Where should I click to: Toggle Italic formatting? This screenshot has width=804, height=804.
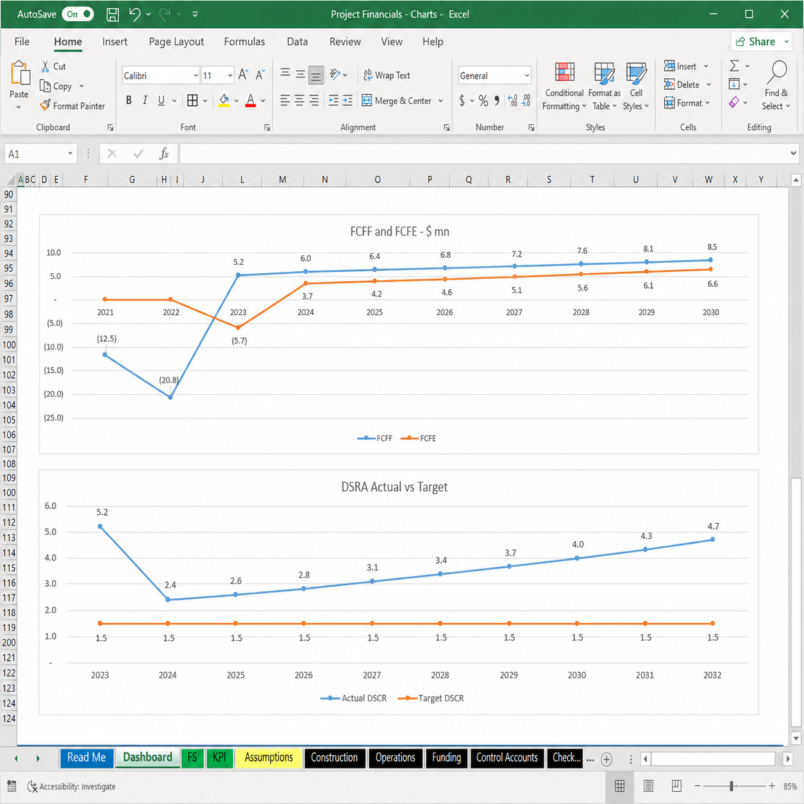[x=145, y=101]
